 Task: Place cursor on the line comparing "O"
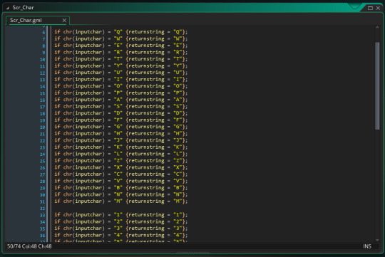tap(120, 86)
